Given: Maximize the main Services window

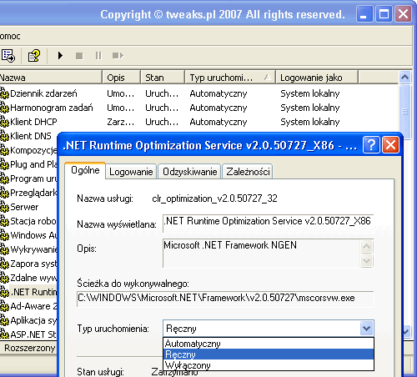Looking at the screenshot, I should pyautogui.click(x=384, y=14).
